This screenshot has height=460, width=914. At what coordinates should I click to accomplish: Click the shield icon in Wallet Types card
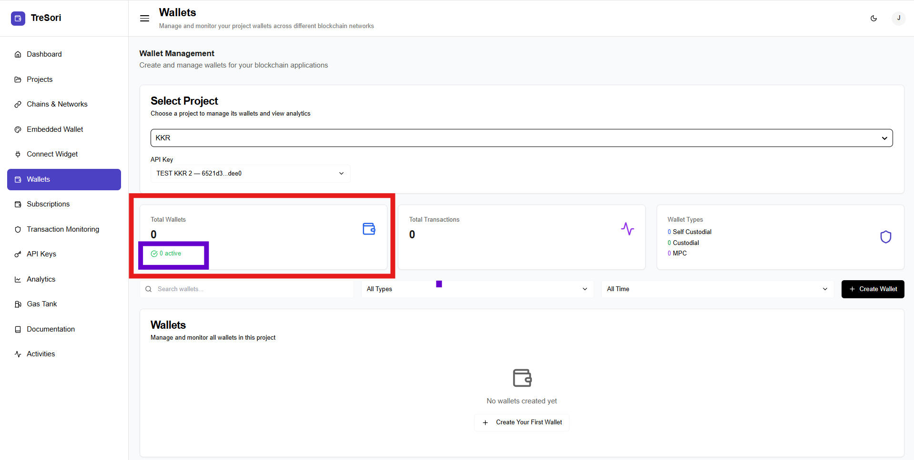click(x=885, y=237)
